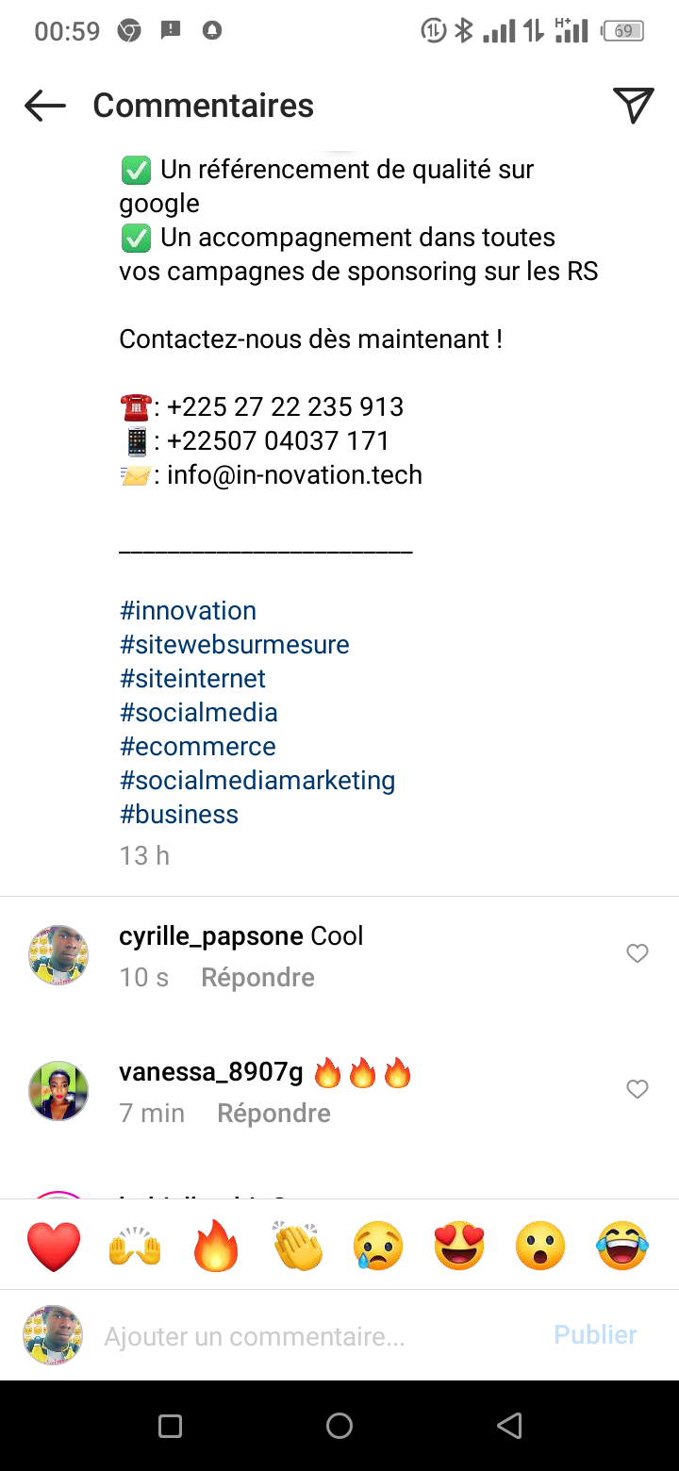This screenshot has width=679, height=1471.
Task: Open the #innovation hashtag
Action: tap(188, 611)
